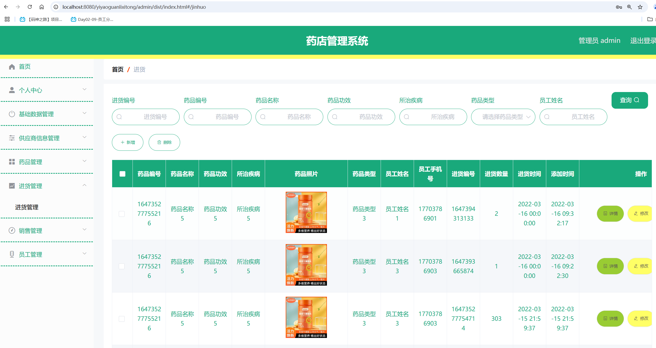The image size is (656, 348).
Task: Check the row with 进货数量 303
Action: tap(122, 319)
